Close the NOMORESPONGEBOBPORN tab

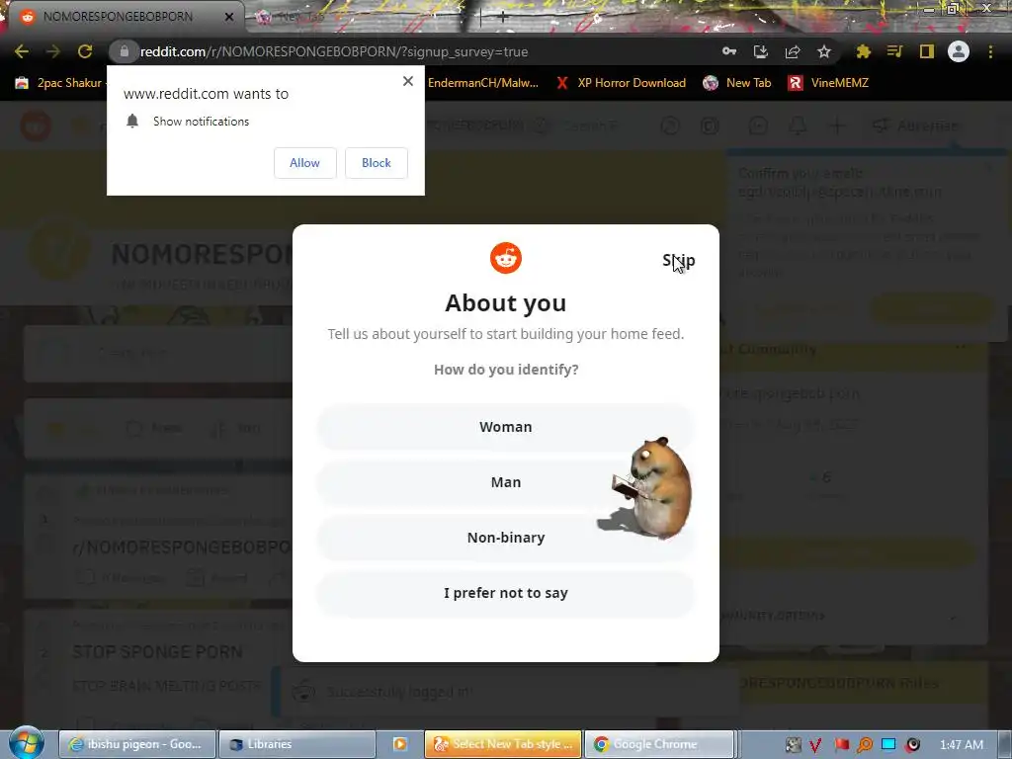pos(229,17)
